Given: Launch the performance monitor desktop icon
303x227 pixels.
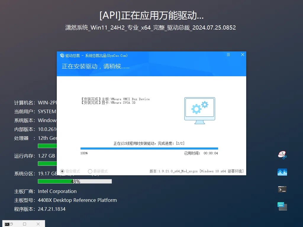Looking at the screenshot, I should 282,172.
